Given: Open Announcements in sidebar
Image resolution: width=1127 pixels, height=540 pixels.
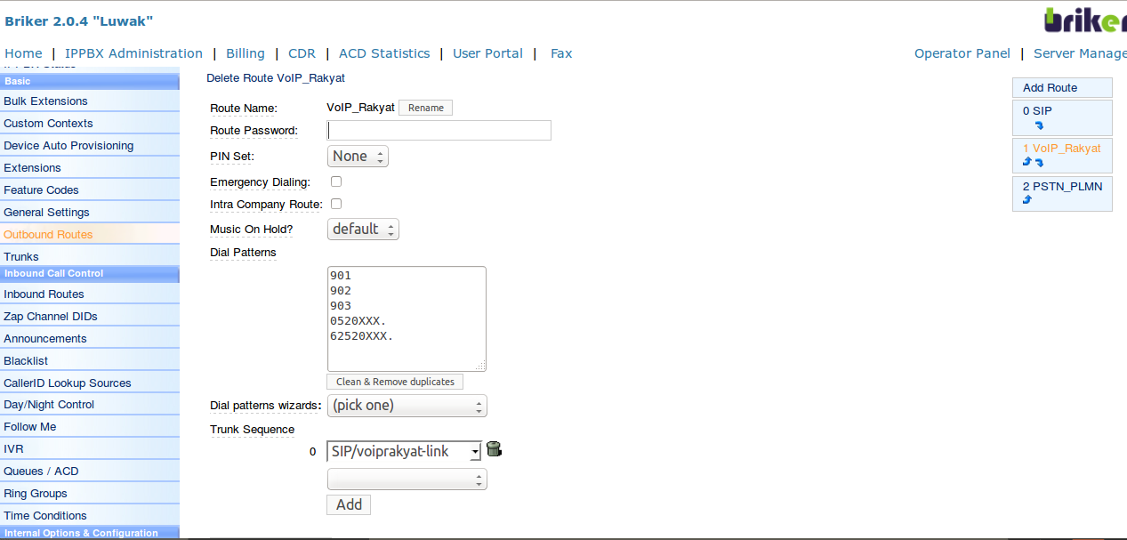Looking at the screenshot, I should click(90, 339).
